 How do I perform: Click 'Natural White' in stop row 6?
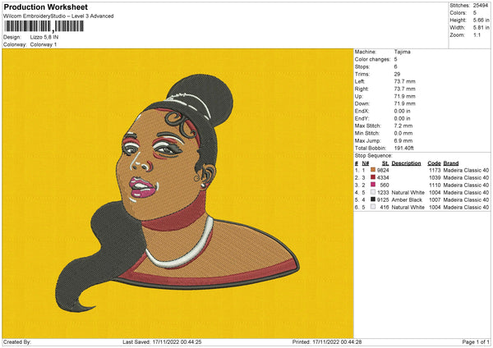[x=408, y=208]
